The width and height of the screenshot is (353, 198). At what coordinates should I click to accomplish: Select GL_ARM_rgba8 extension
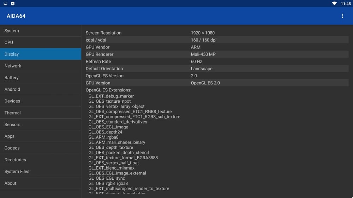click(x=103, y=137)
